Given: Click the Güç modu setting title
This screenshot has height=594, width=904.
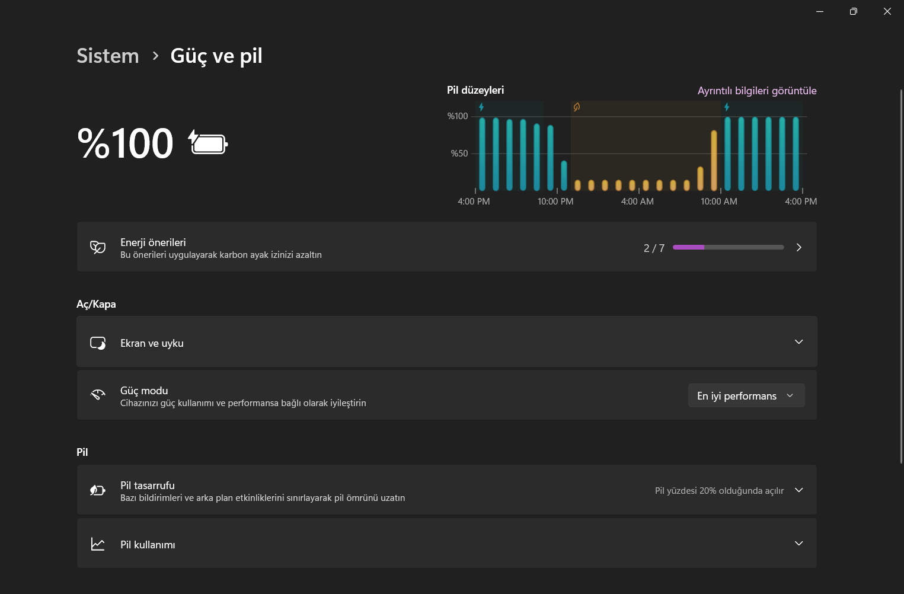Looking at the screenshot, I should pyautogui.click(x=144, y=391).
